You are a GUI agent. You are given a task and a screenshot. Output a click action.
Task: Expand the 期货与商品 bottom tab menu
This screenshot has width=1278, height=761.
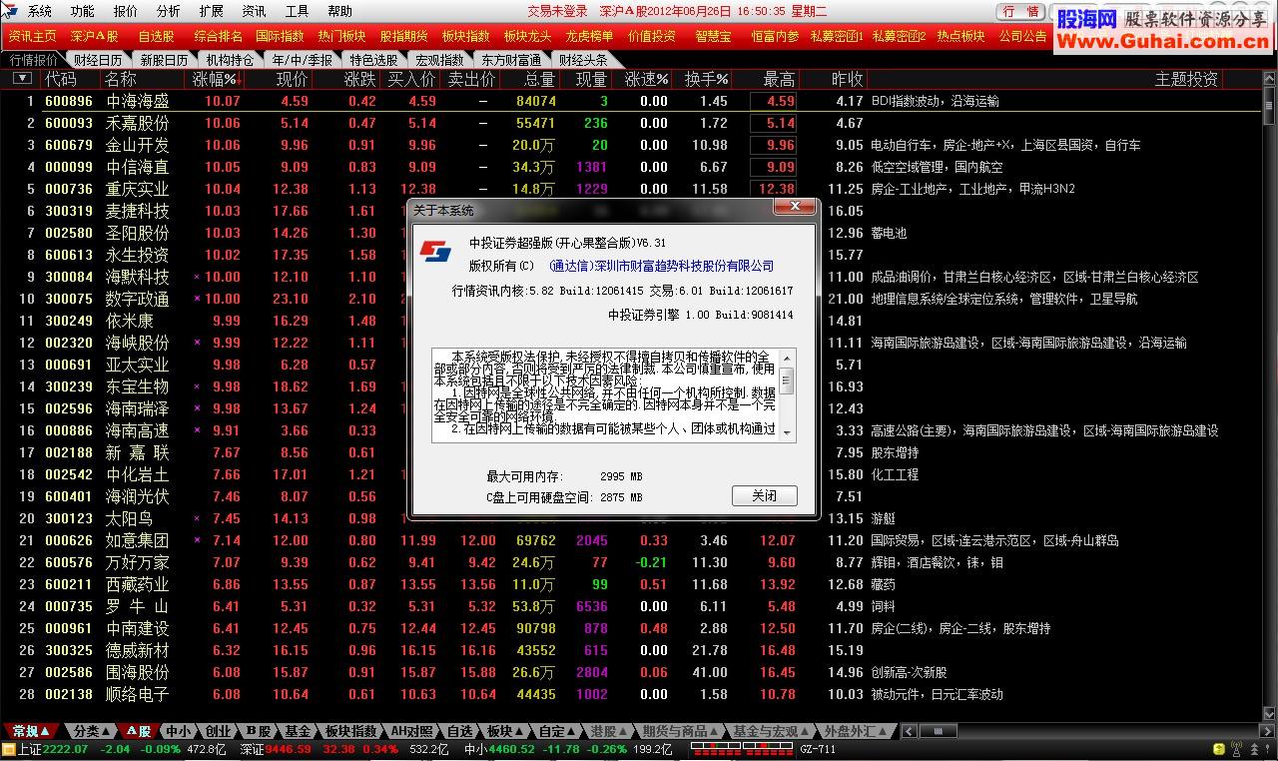coord(679,731)
